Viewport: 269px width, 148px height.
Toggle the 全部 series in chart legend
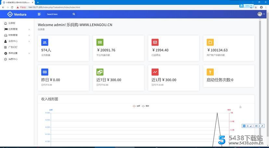136,106
